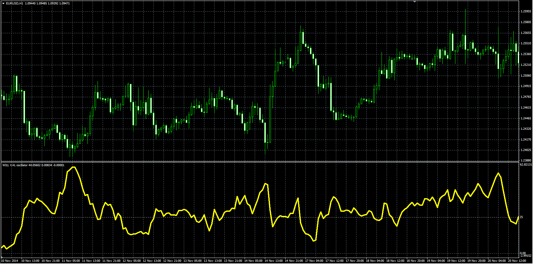533x264 pixels.
Task: Click the 1.24025 price scale label
Action: 526,150
